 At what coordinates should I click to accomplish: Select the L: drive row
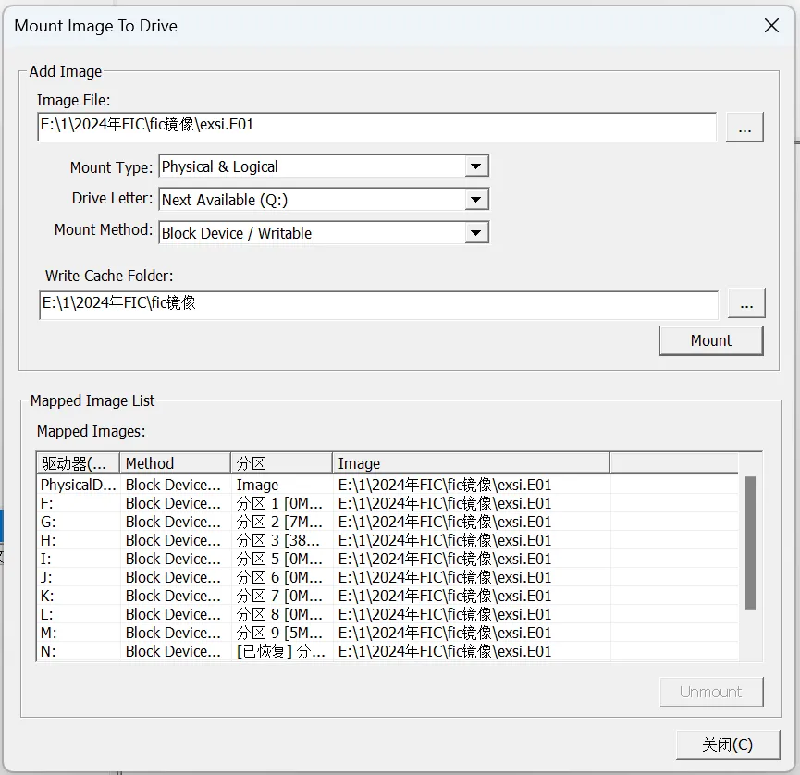tap(388, 614)
